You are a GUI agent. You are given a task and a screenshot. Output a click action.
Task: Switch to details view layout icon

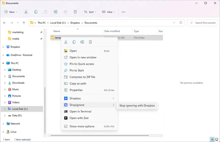[x=212, y=139]
